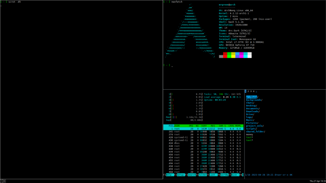
Task: Click the cyan neofetch color block
Action: pos(245,55)
